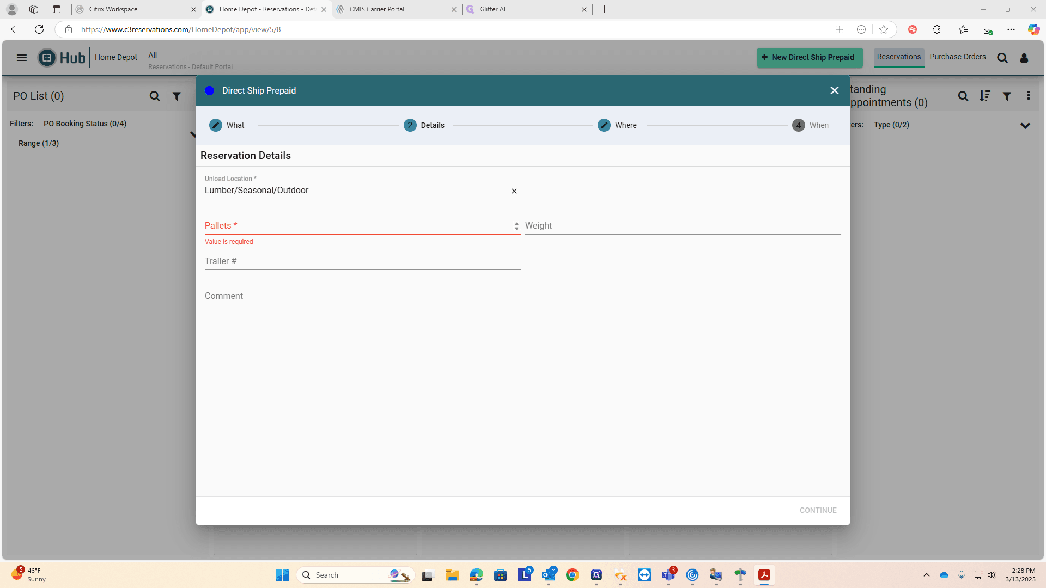Screen dimensions: 1046x588
Task: Open the hamburger navigation menu
Action: point(22,58)
